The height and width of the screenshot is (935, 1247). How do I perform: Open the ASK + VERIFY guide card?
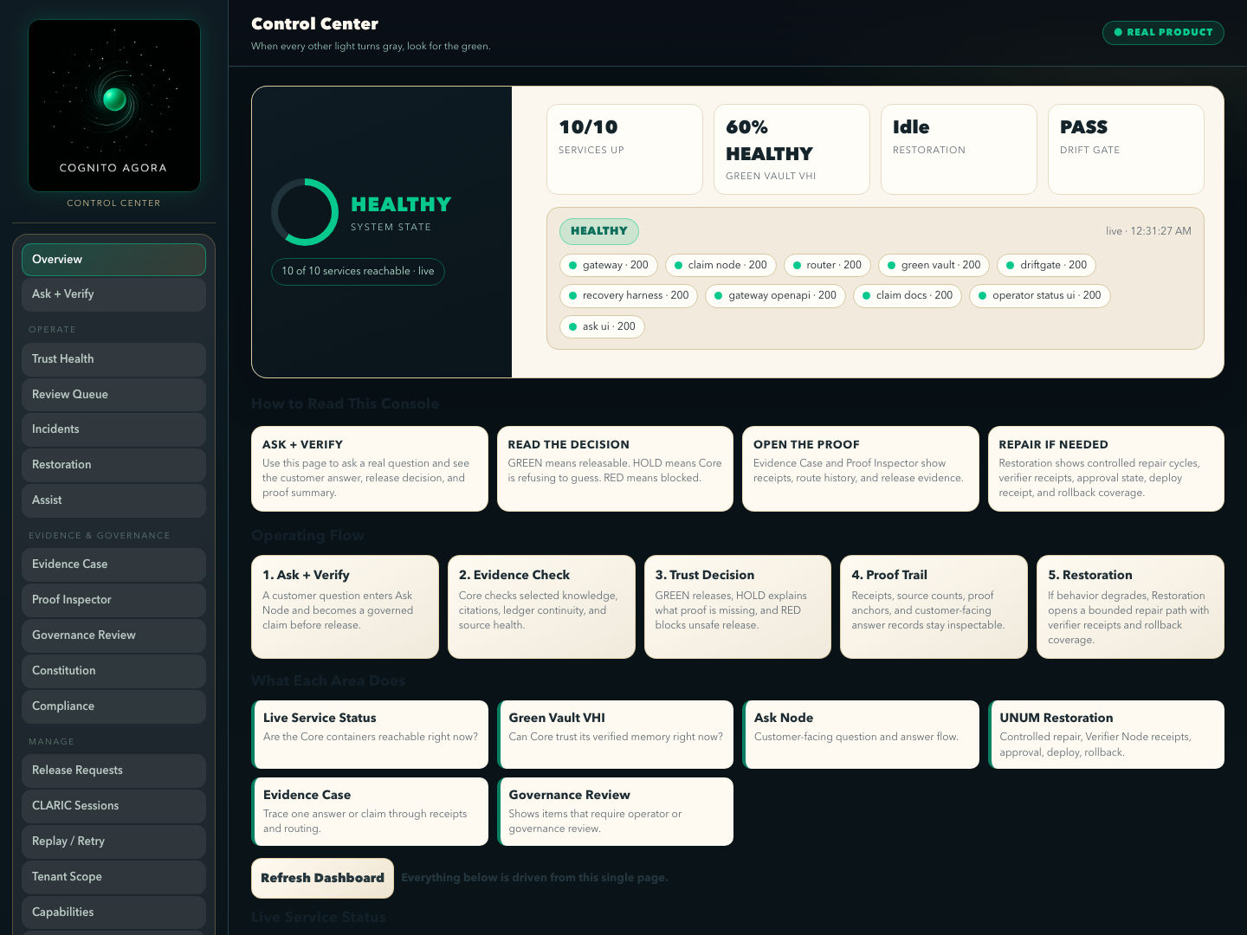(x=370, y=468)
